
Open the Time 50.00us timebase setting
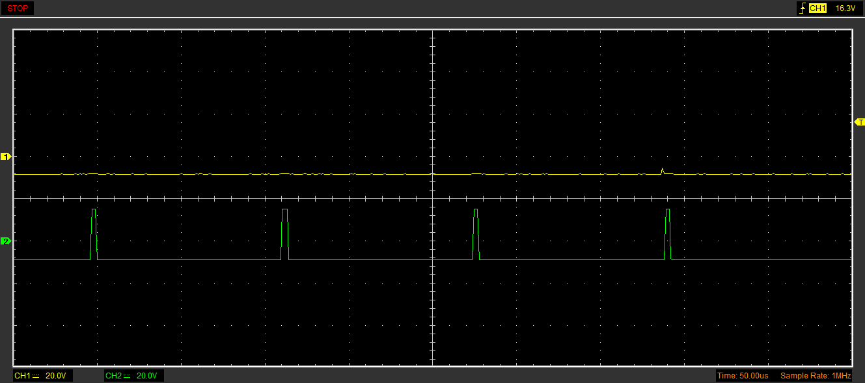(x=742, y=376)
